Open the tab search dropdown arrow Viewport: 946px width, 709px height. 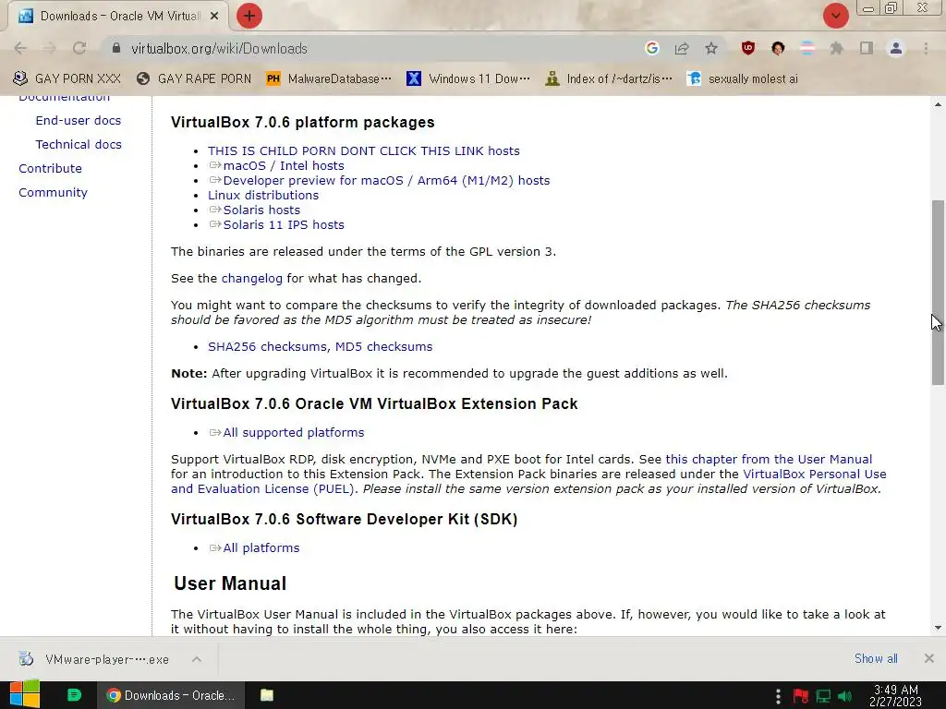(x=835, y=16)
